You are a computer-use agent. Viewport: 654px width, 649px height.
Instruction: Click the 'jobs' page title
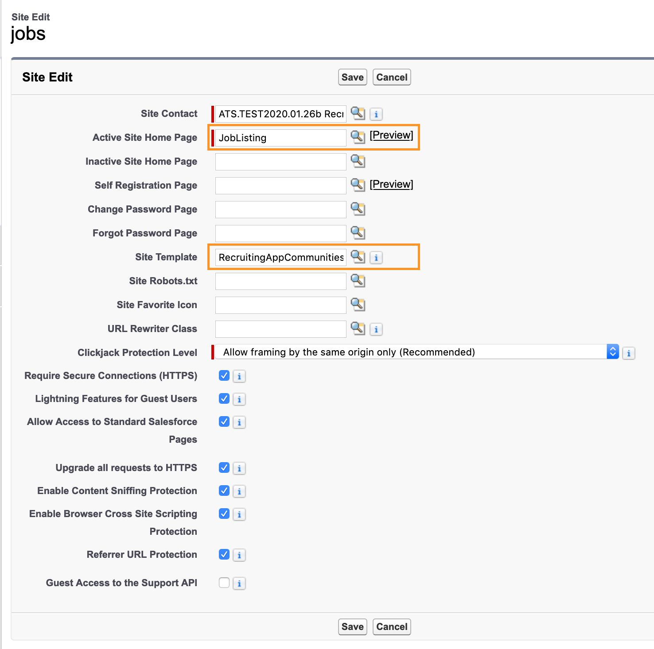click(x=28, y=34)
